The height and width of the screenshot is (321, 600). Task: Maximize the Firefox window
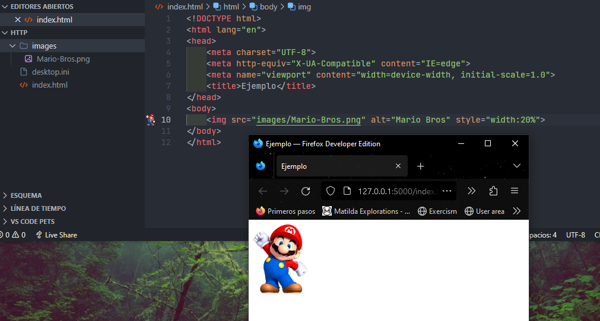487,143
